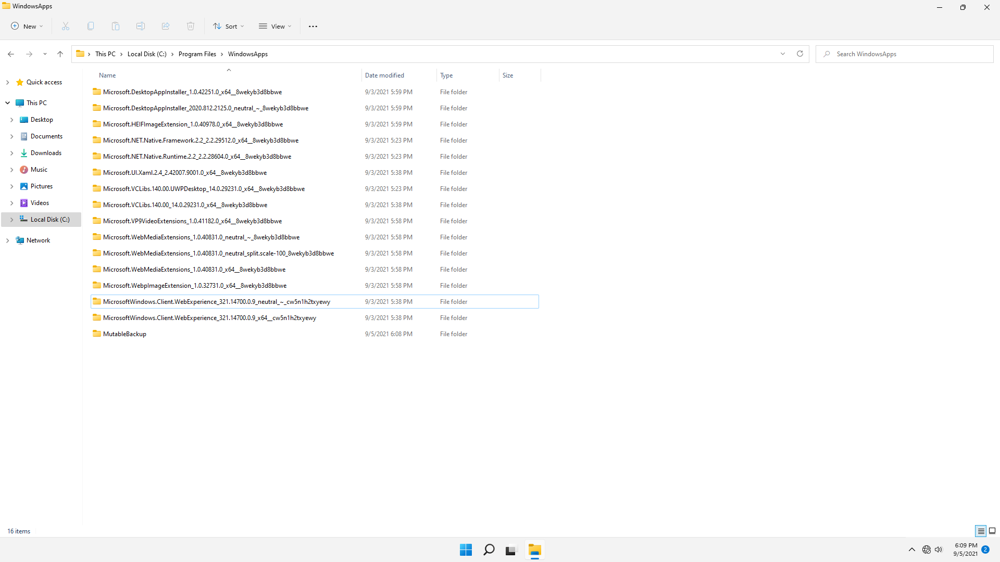
Task: Select Pictures in navigation pane
Action: pyautogui.click(x=41, y=186)
